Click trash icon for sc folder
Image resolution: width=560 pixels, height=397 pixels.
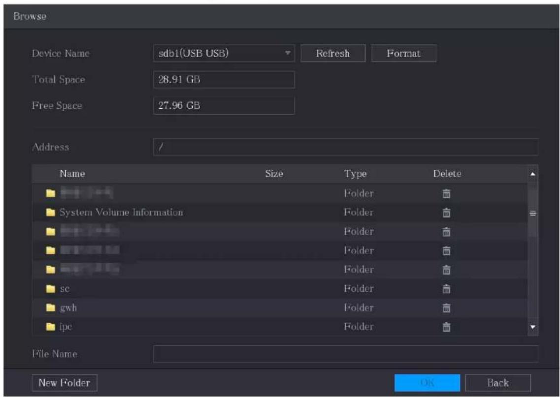pos(446,289)
